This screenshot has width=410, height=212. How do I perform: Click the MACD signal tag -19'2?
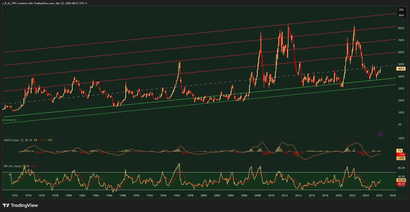pos(401,158)
